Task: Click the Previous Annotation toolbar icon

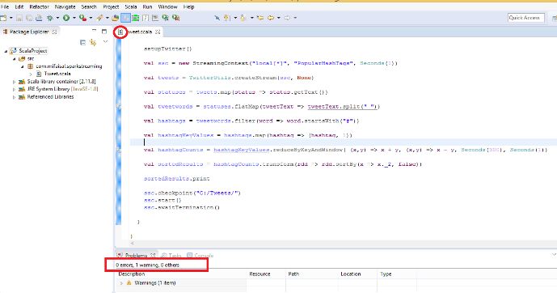Action: point(243,18)
